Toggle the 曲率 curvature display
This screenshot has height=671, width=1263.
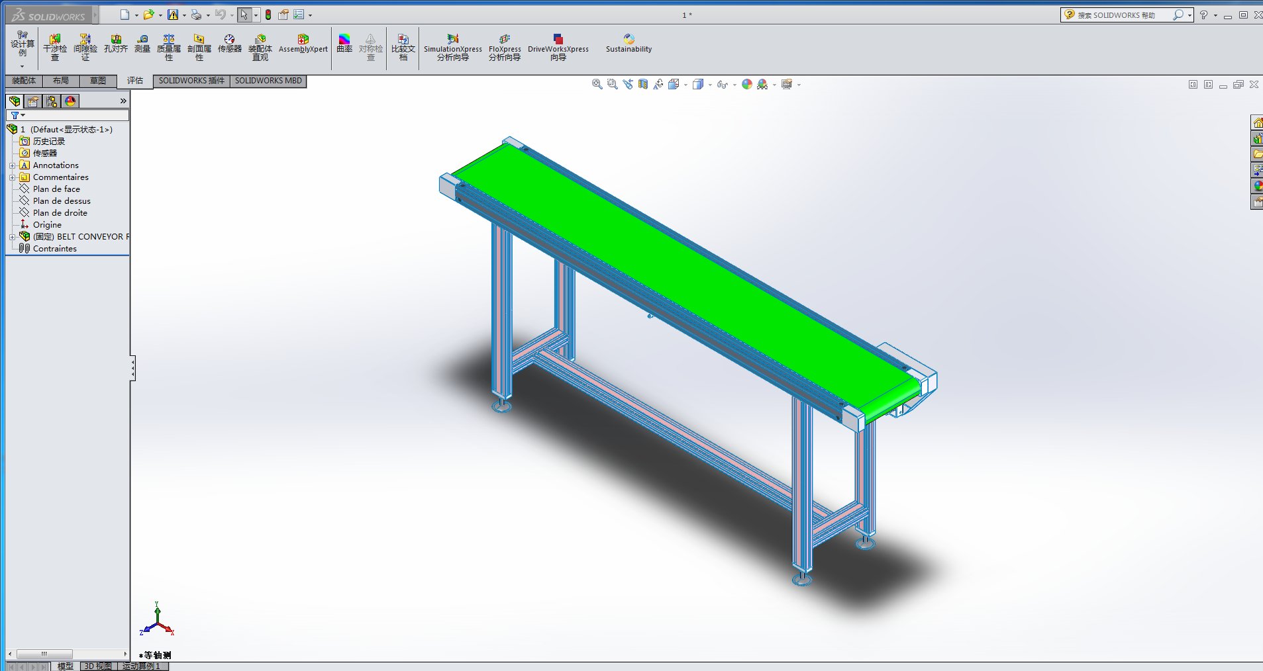coord(344,44)
